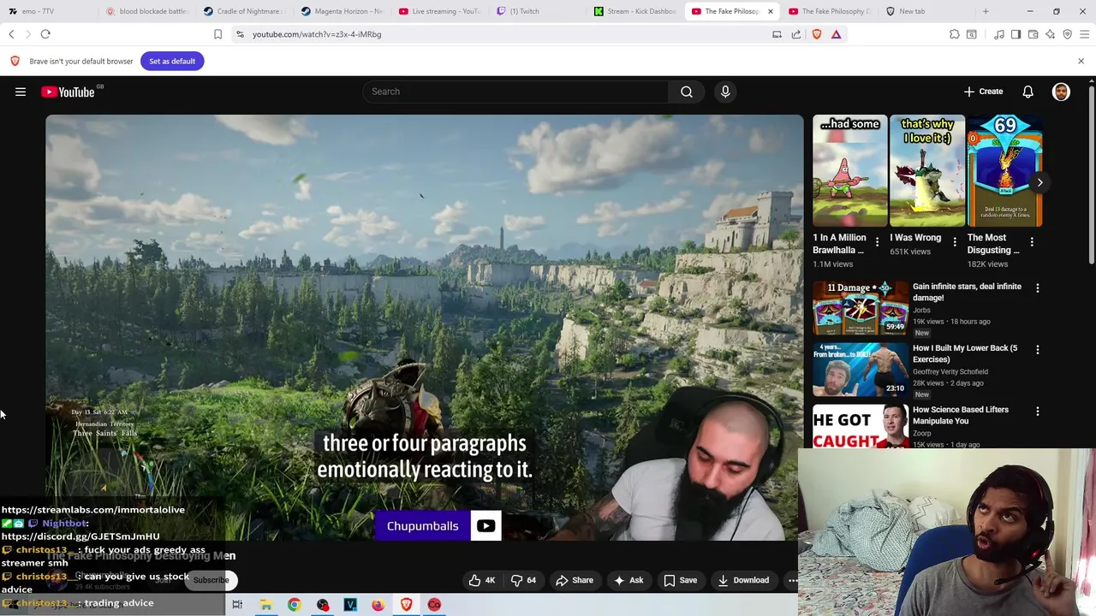The height and width of the screenshot is (616, 1096).
Task: Switch to the Magenta Horizon tab
Action: [342, 11]
